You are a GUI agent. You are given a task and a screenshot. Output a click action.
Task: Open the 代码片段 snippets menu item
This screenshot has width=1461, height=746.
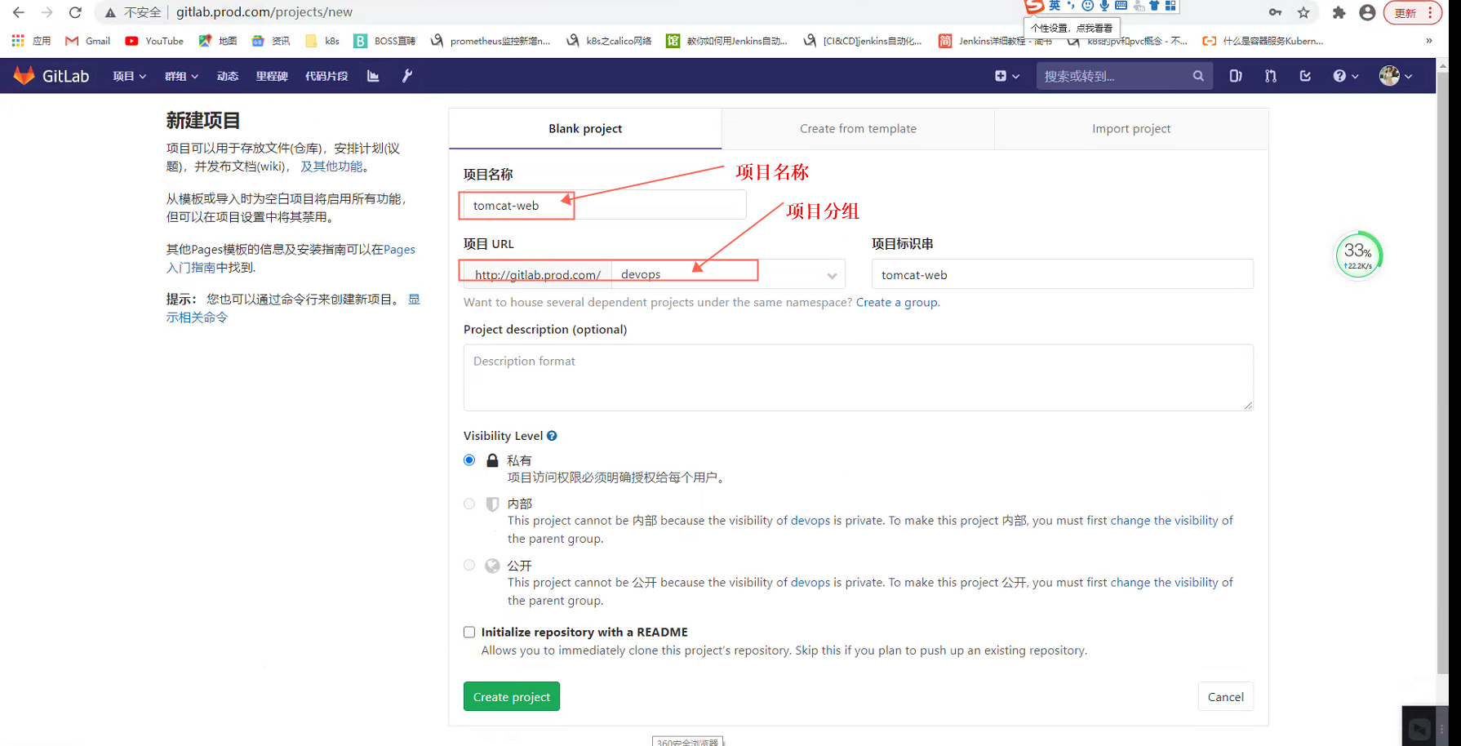tap(326, 76)
